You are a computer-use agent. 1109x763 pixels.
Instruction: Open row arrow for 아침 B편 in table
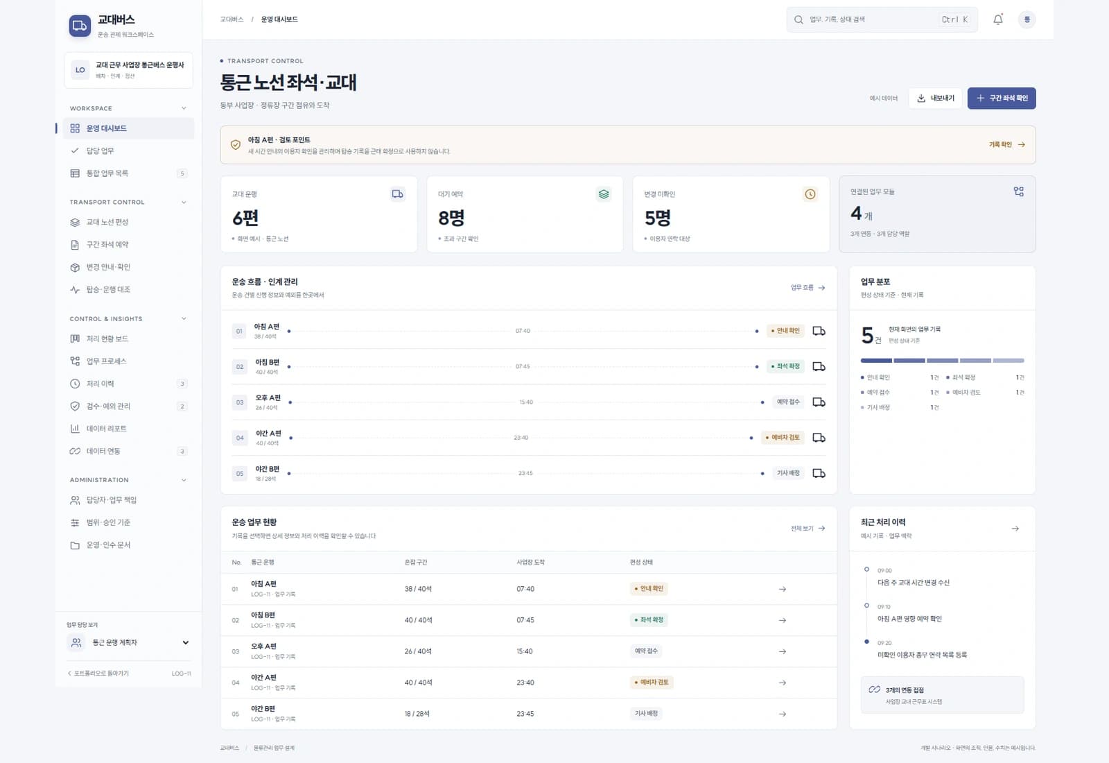click(783, 620)
